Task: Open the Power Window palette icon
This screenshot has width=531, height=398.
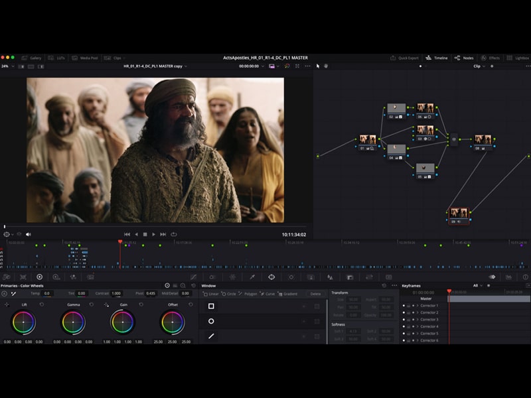Action: pos(271,277)
